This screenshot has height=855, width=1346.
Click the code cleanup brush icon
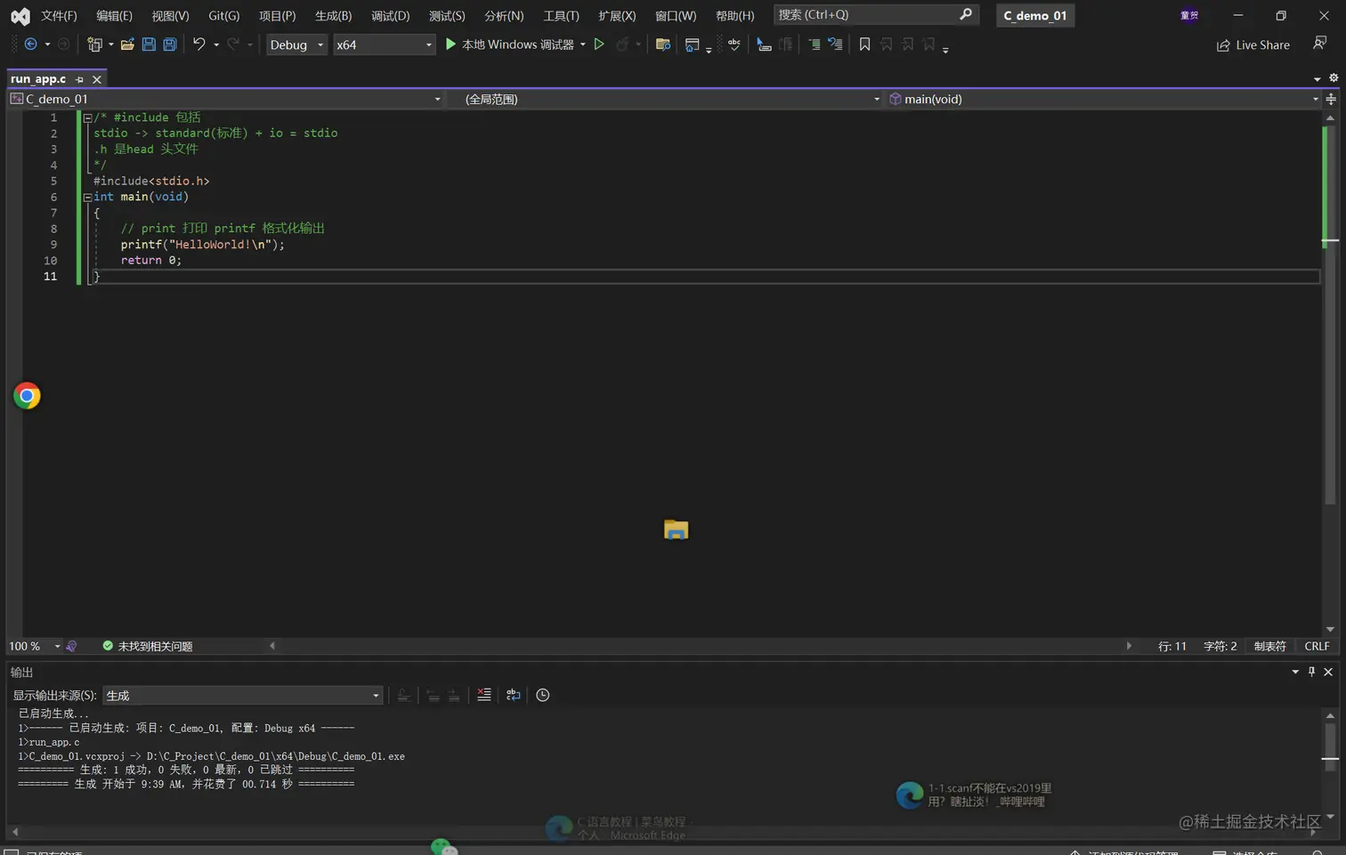(71, 646)
